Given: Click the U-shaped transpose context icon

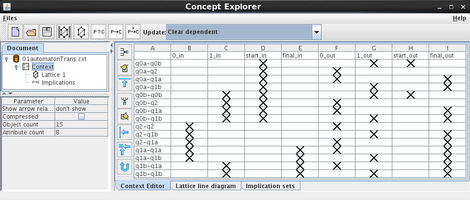Looking at the screenshot, I should coord(124,167).
